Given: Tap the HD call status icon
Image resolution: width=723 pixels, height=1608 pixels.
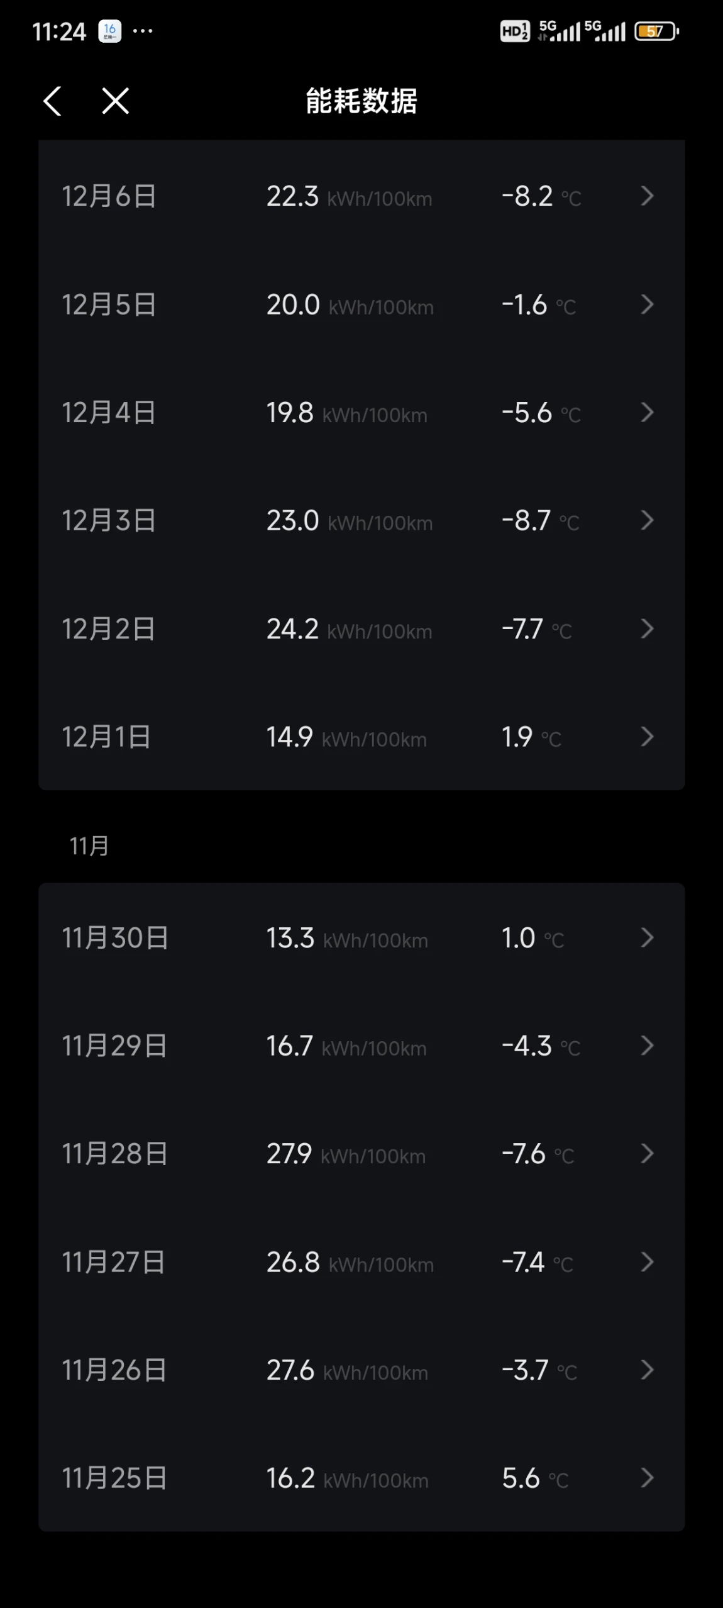Looking at the screenshot, I should [x=515, y=31].
